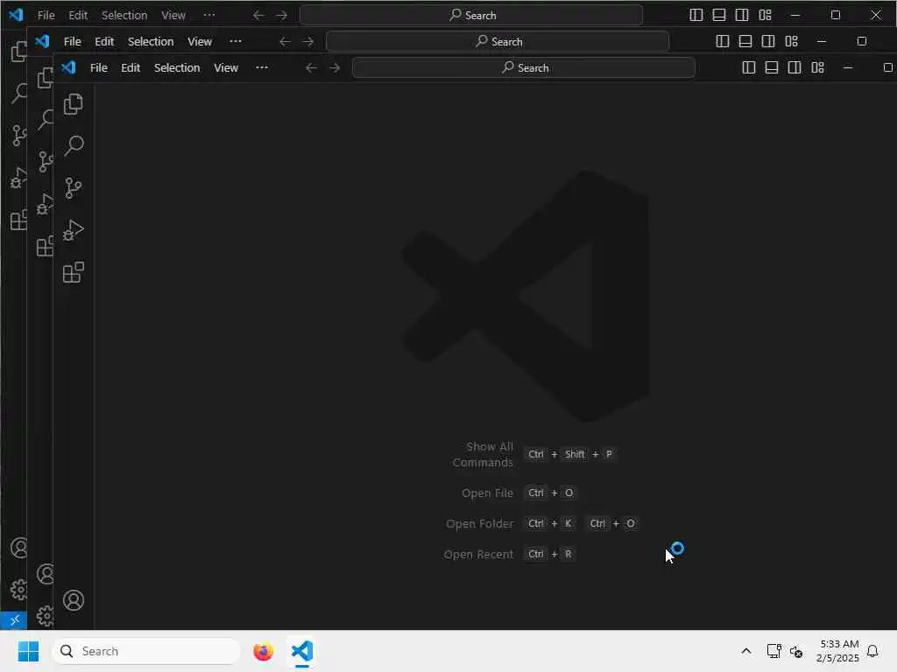
Task: Click VS Code icon in taskbar
Action: 302,651
